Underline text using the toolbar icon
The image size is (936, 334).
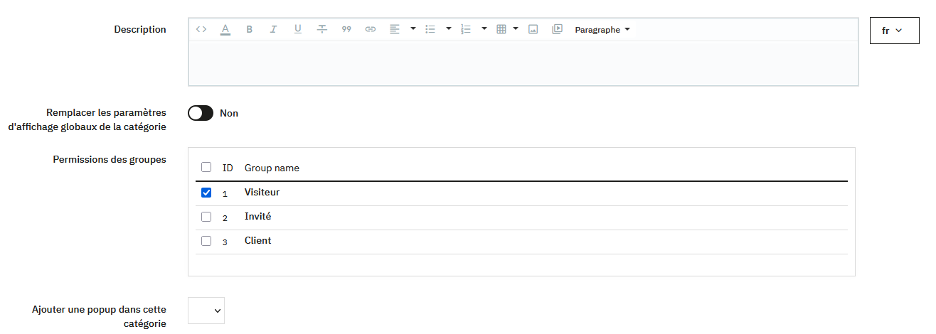pyautogui.click(x=298, y=29)
